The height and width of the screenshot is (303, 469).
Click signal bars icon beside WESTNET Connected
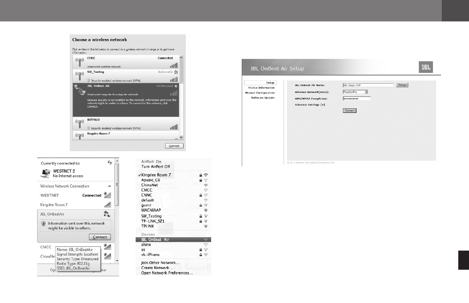pos(108,195)
